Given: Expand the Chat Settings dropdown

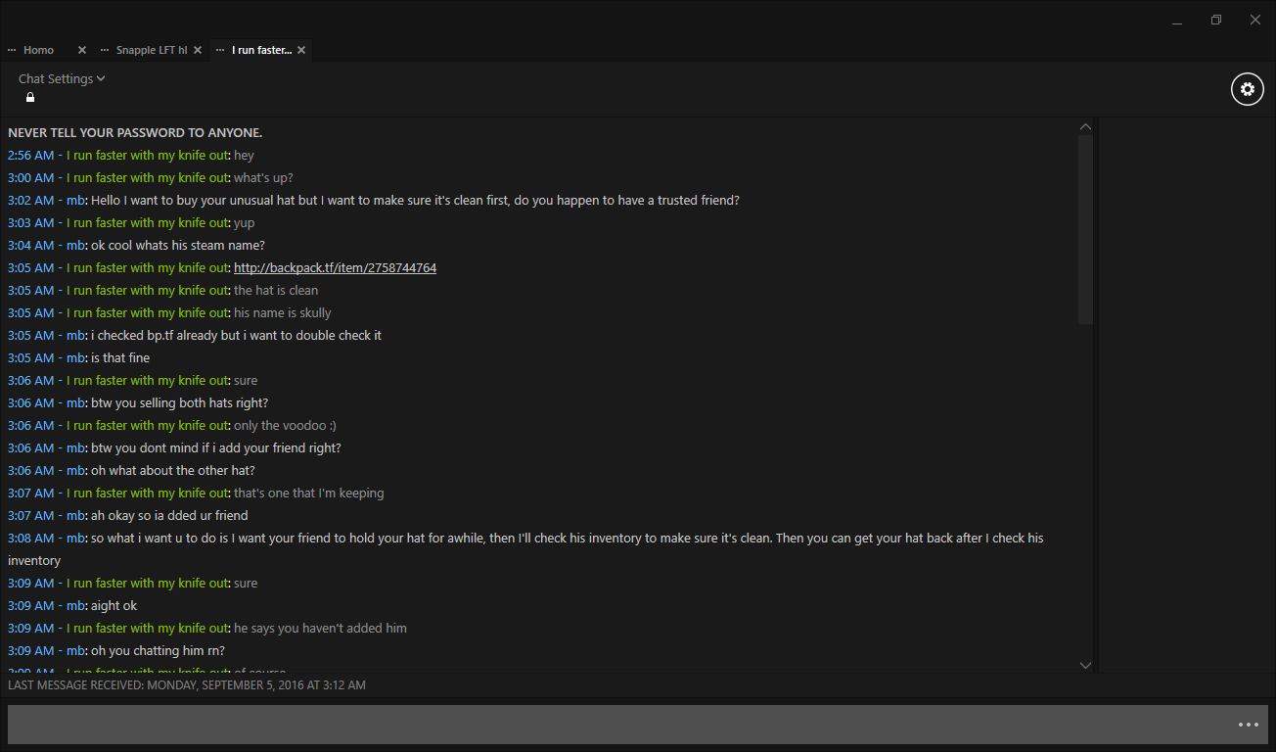Looking at the screenshot, I should 62,78.
